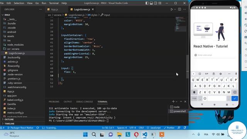The image size is (247, 139).
Task: Click Ln 50, Col 1 in status bar
Action: [x=108, y=128]
